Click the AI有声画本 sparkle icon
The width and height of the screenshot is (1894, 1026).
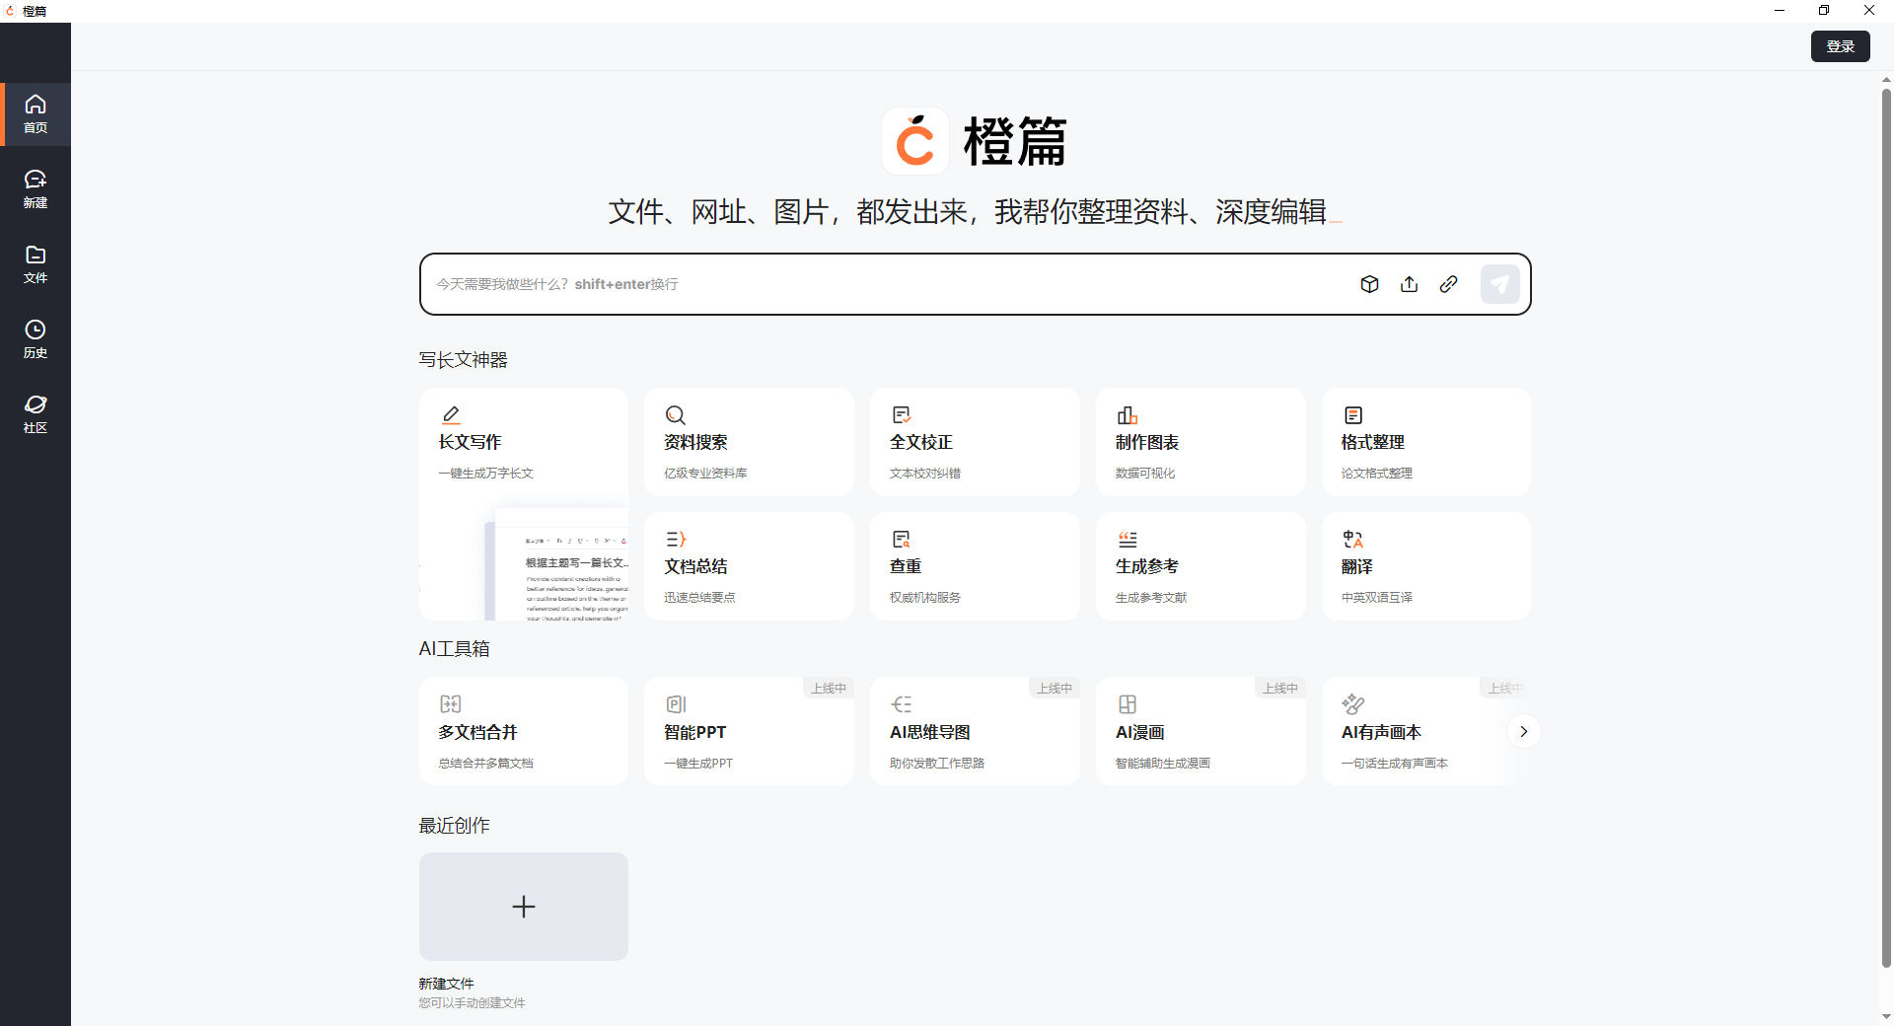[x=1353, y=704]
